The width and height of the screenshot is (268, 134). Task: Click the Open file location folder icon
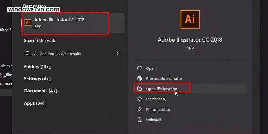[140, 89]
